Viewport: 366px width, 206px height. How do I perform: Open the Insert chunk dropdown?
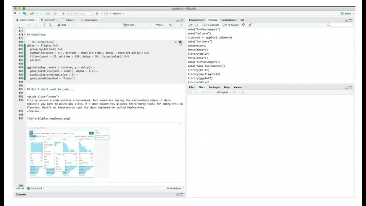(130, 25)
